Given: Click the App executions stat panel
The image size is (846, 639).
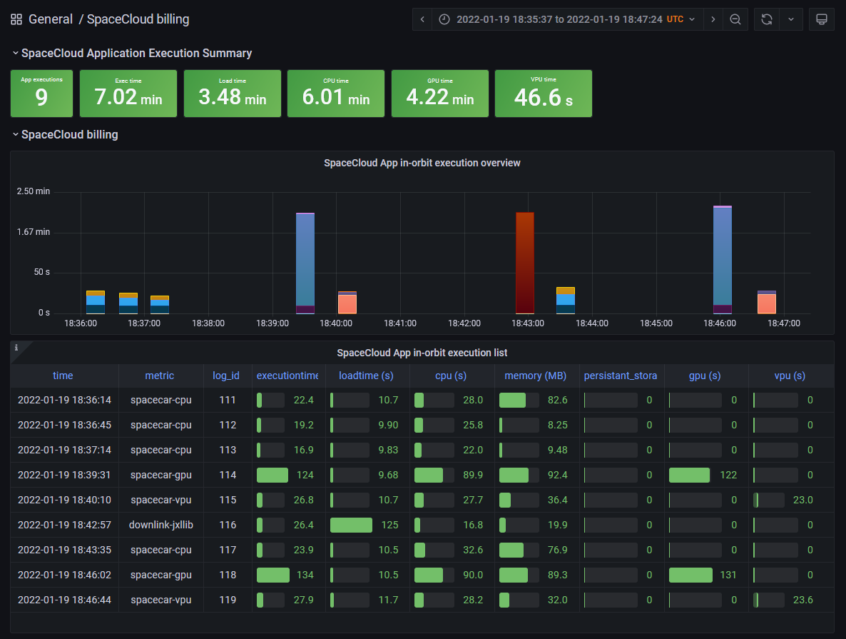Looking at the screenshot, I should [x=41, y=94].
